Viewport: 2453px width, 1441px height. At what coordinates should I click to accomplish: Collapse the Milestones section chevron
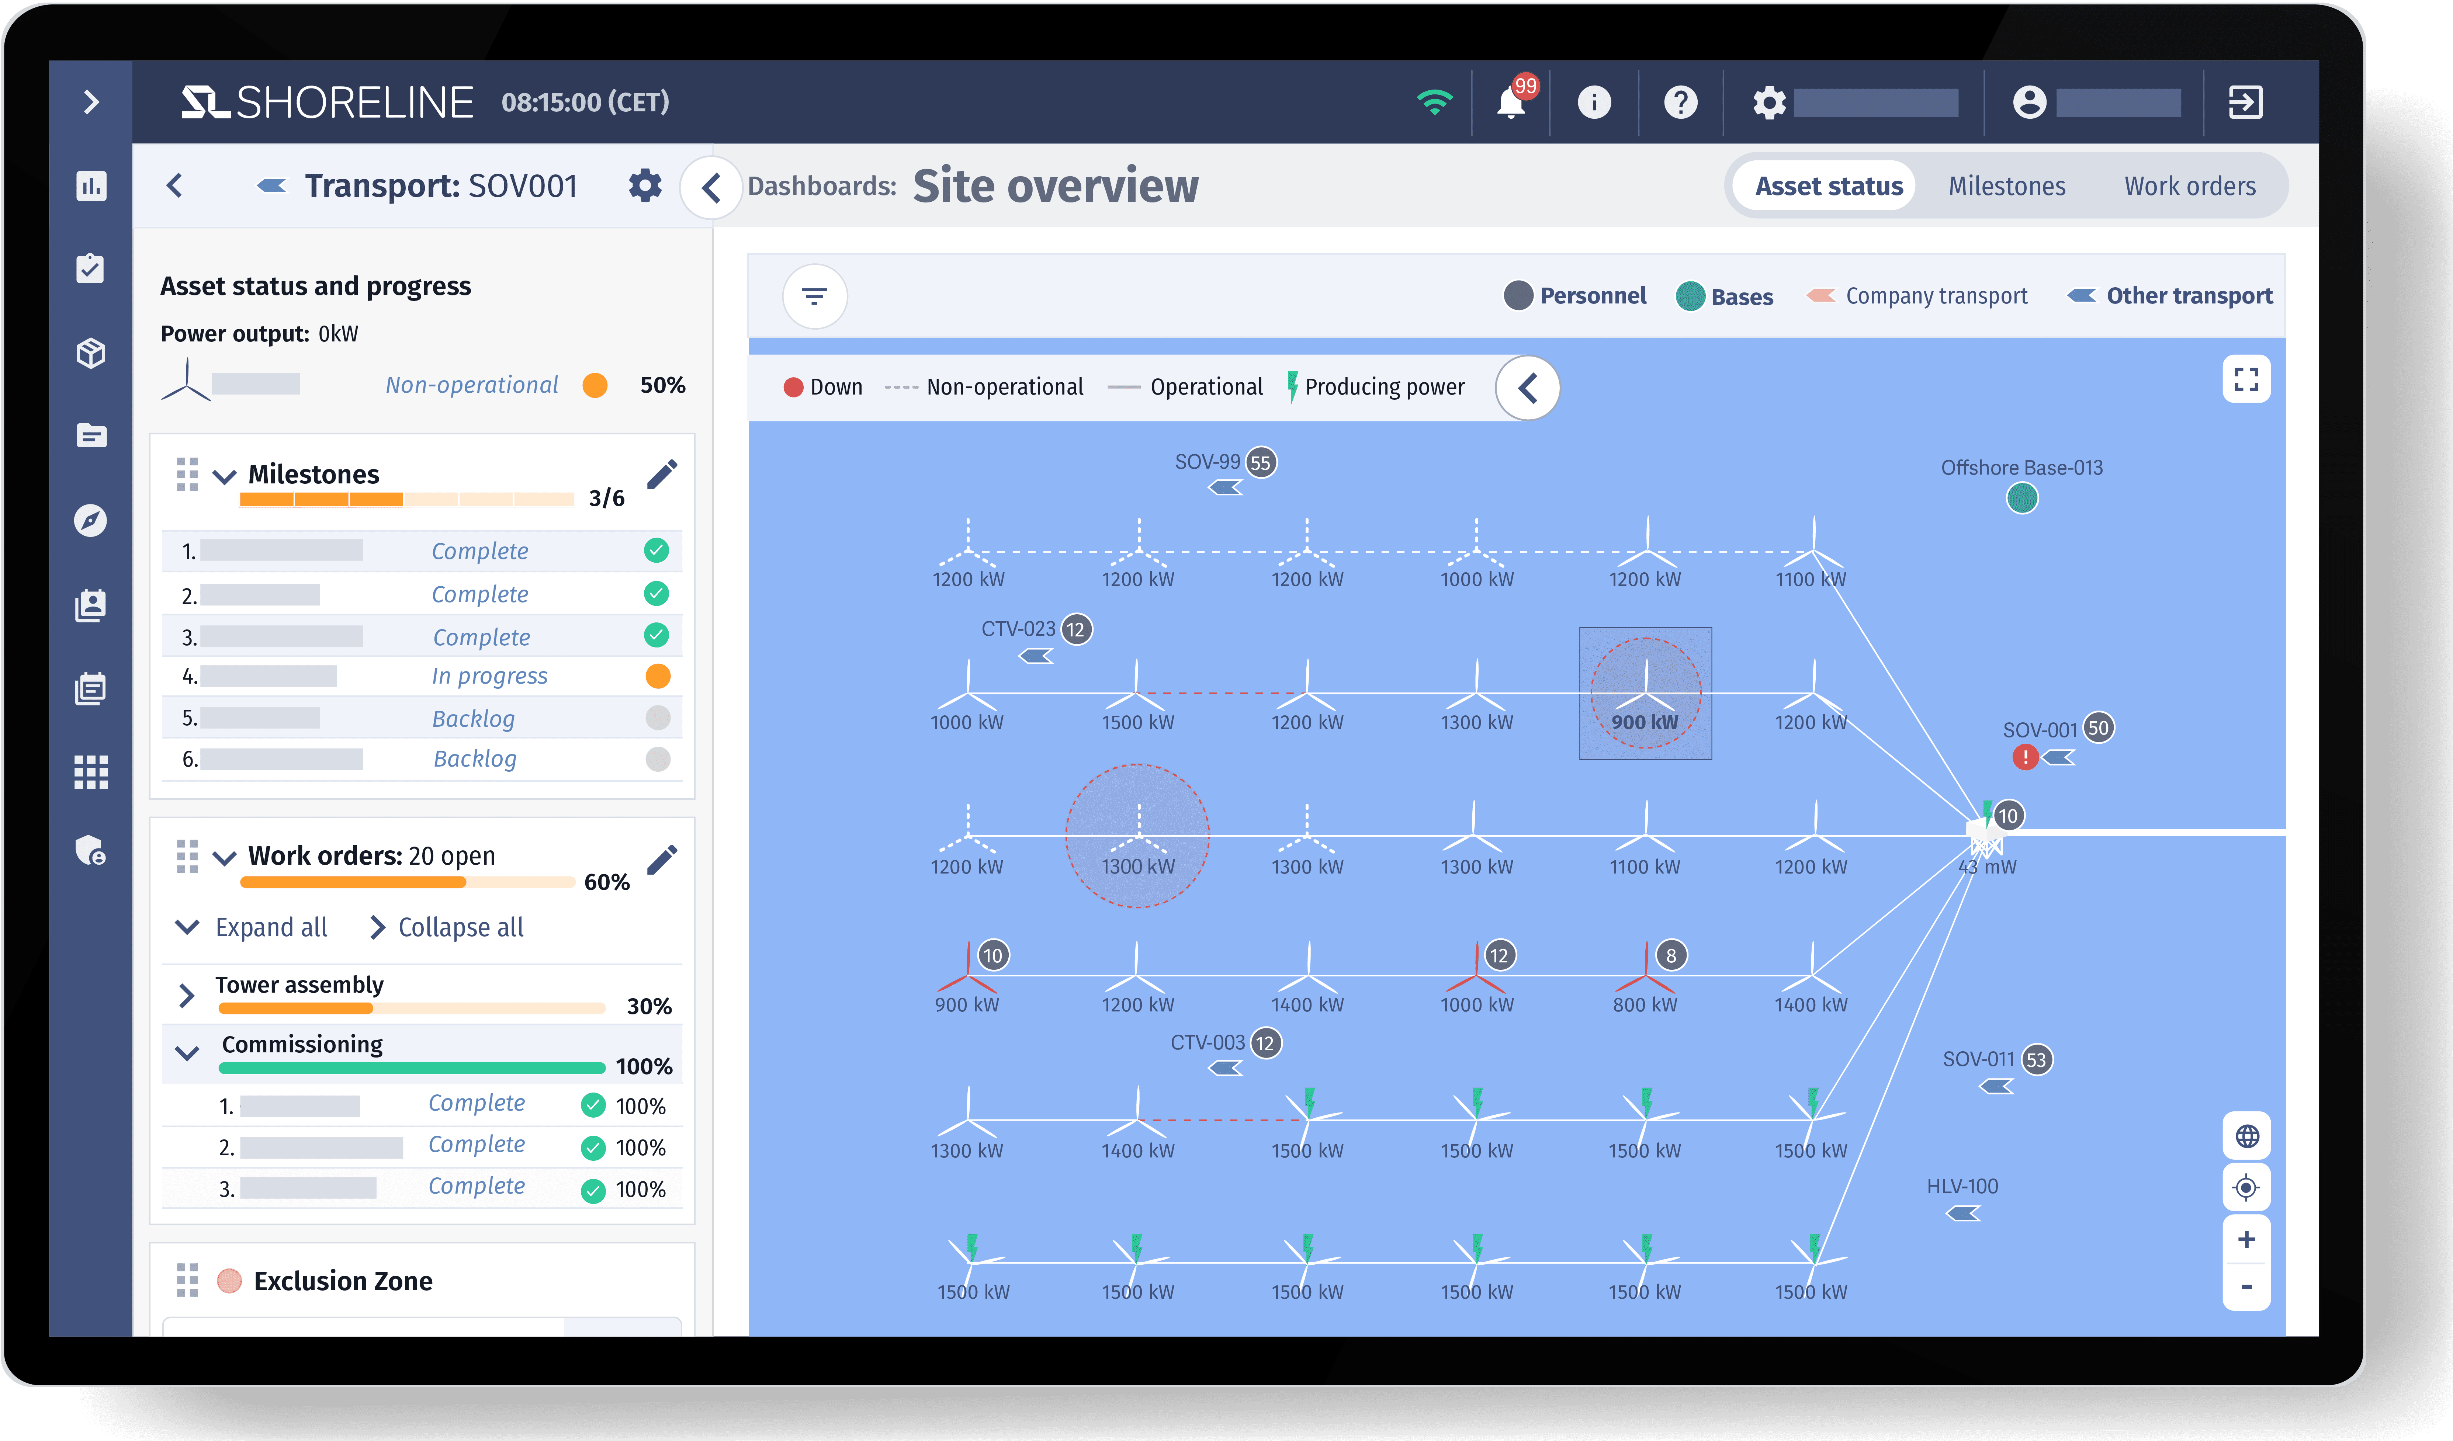click(x=225, y=476)
